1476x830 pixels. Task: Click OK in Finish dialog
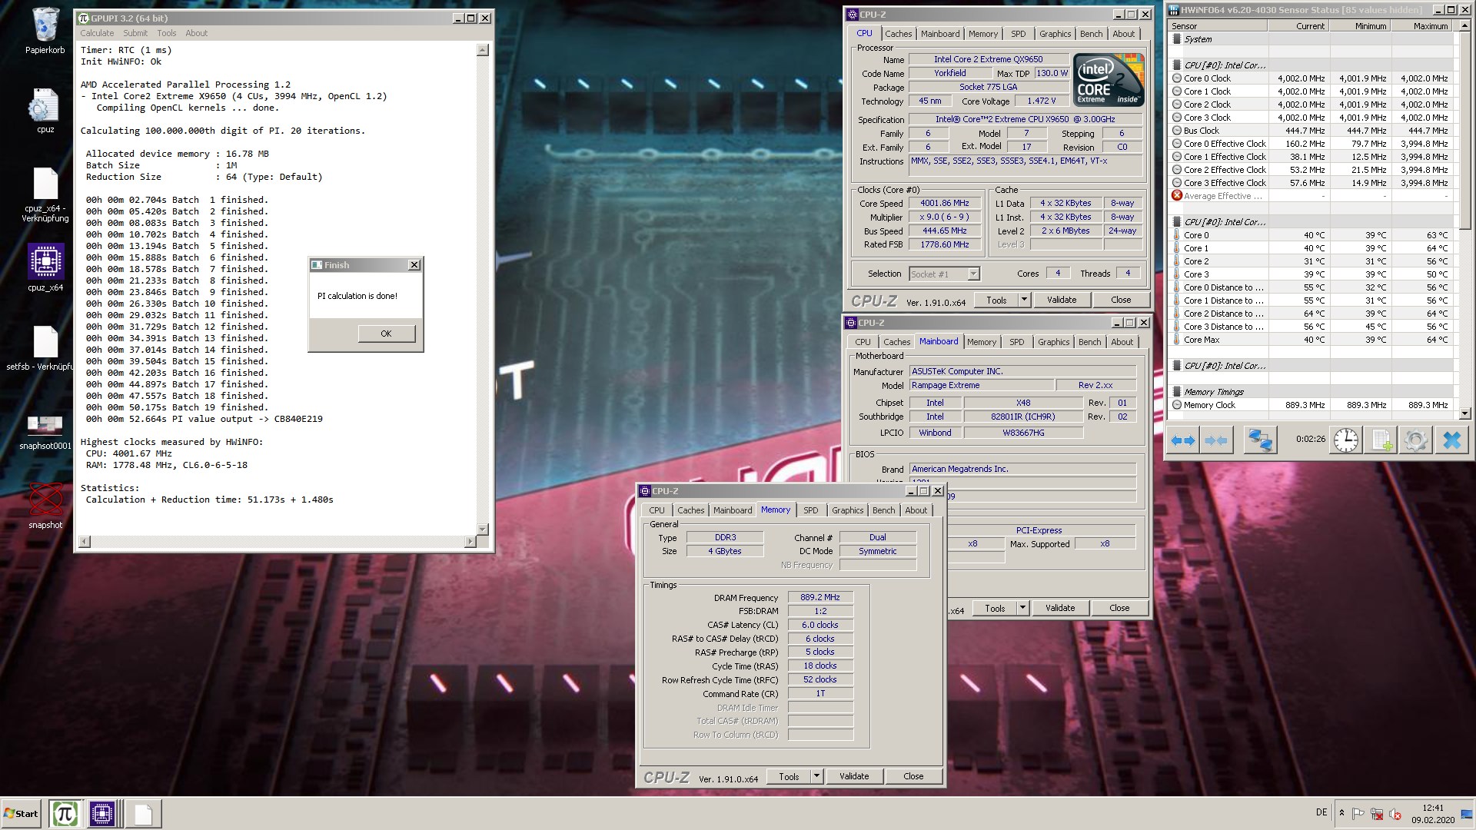click(386, 334)
